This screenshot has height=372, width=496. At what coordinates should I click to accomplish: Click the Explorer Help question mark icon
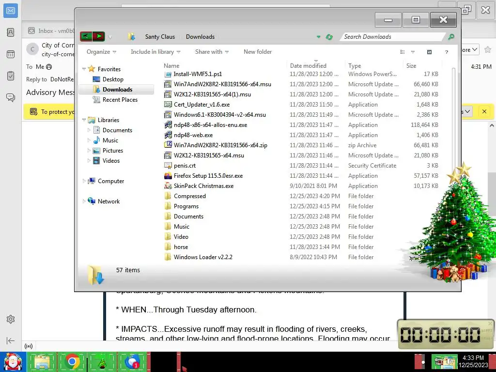pyautogui.click(x=446, y=52)
